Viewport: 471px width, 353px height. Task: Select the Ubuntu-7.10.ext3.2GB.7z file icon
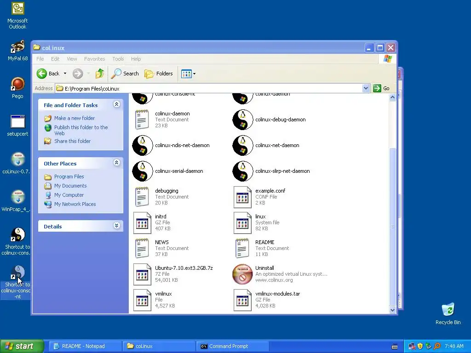(x=142, y=274)
